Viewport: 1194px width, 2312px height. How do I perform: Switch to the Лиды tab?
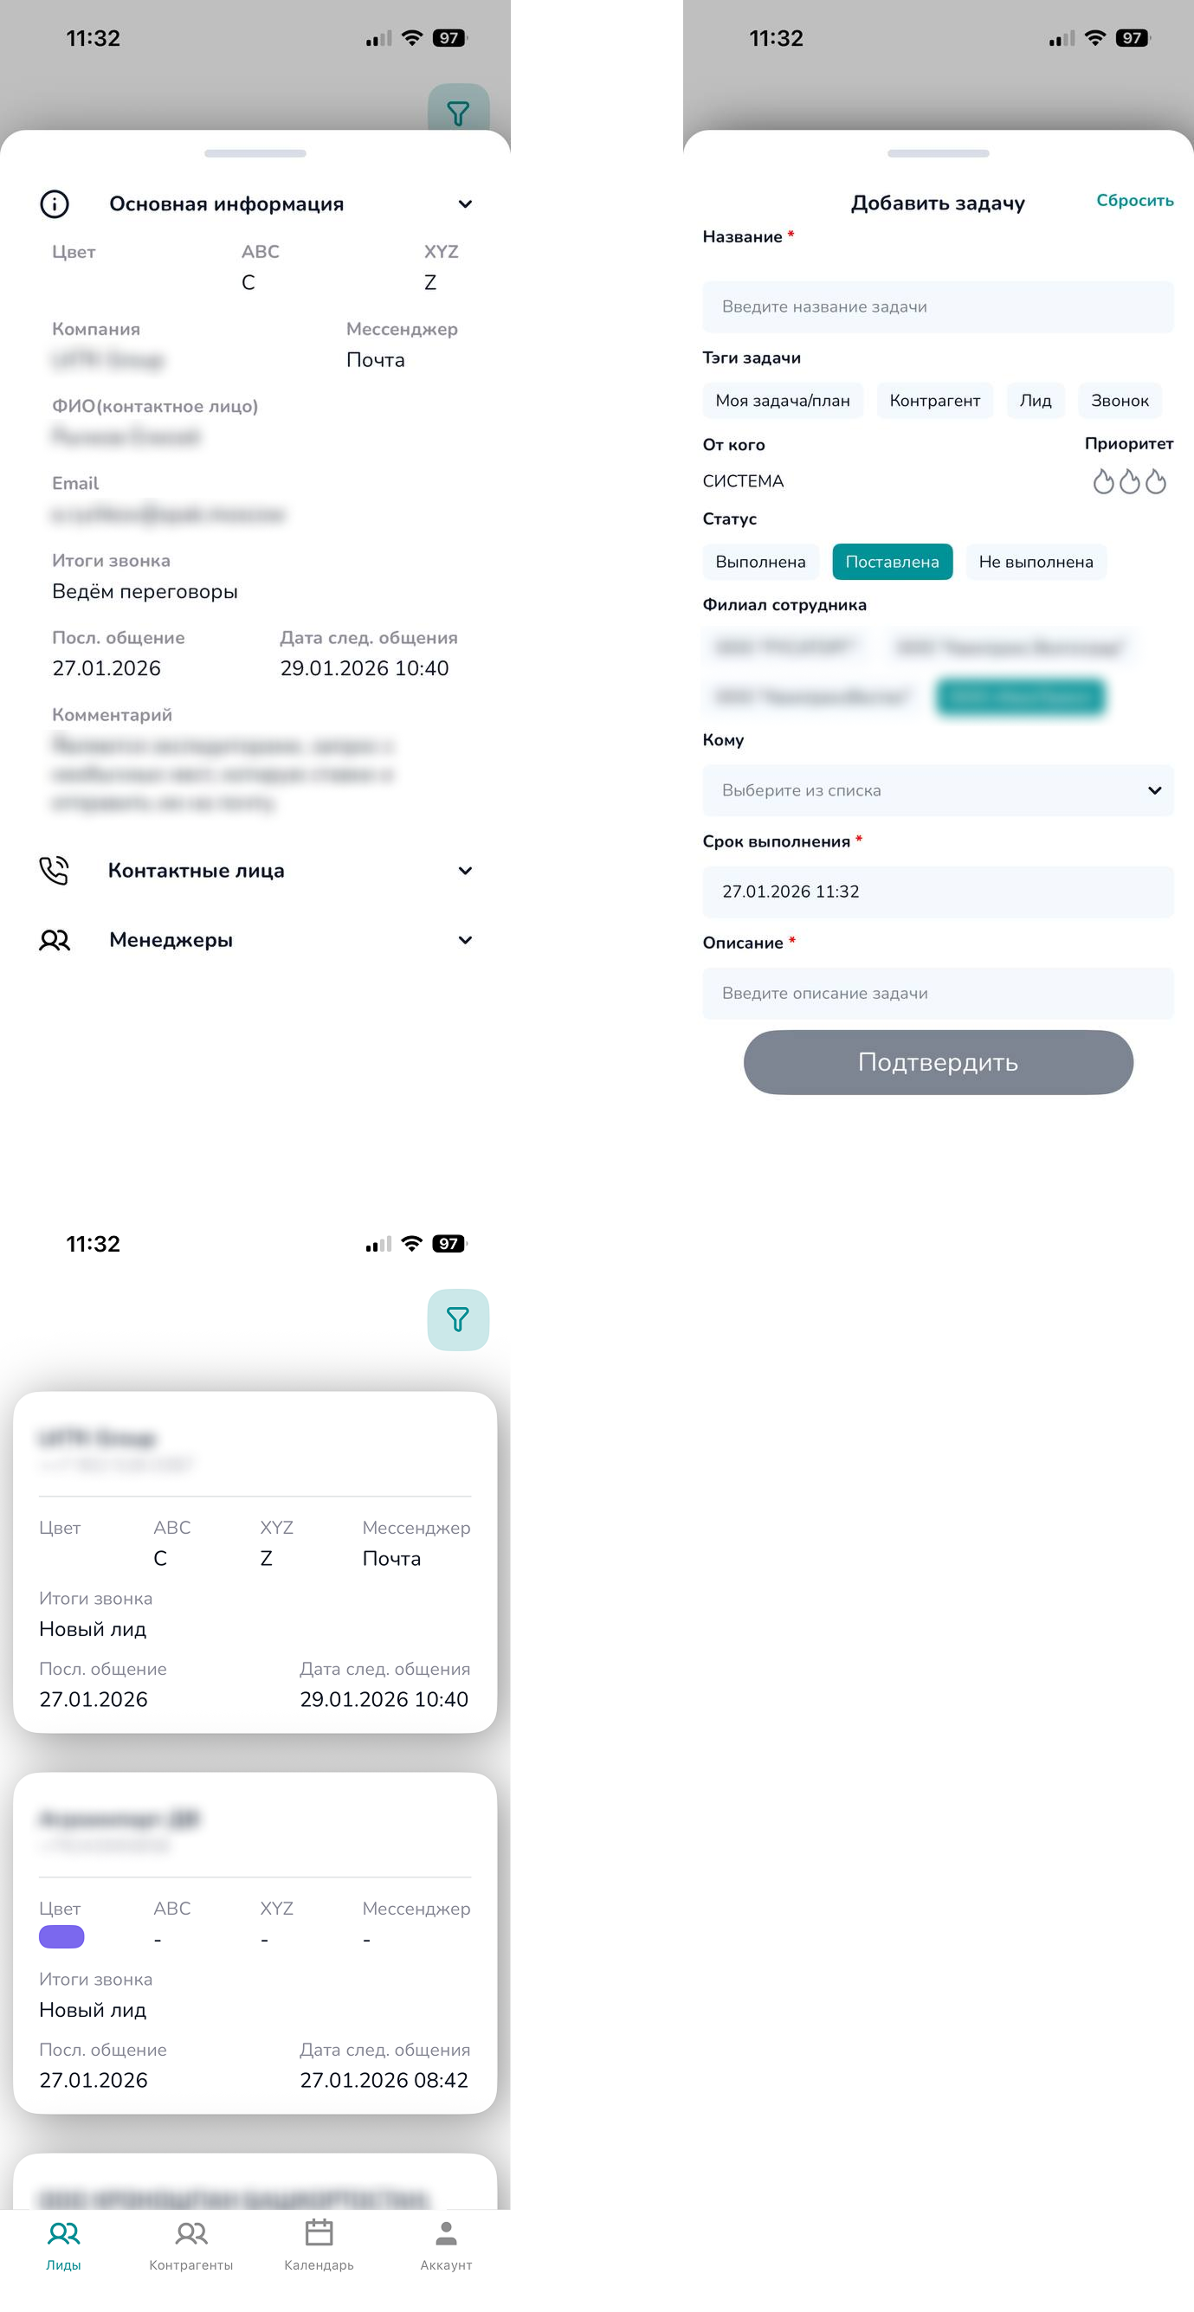pos(64,2243)
